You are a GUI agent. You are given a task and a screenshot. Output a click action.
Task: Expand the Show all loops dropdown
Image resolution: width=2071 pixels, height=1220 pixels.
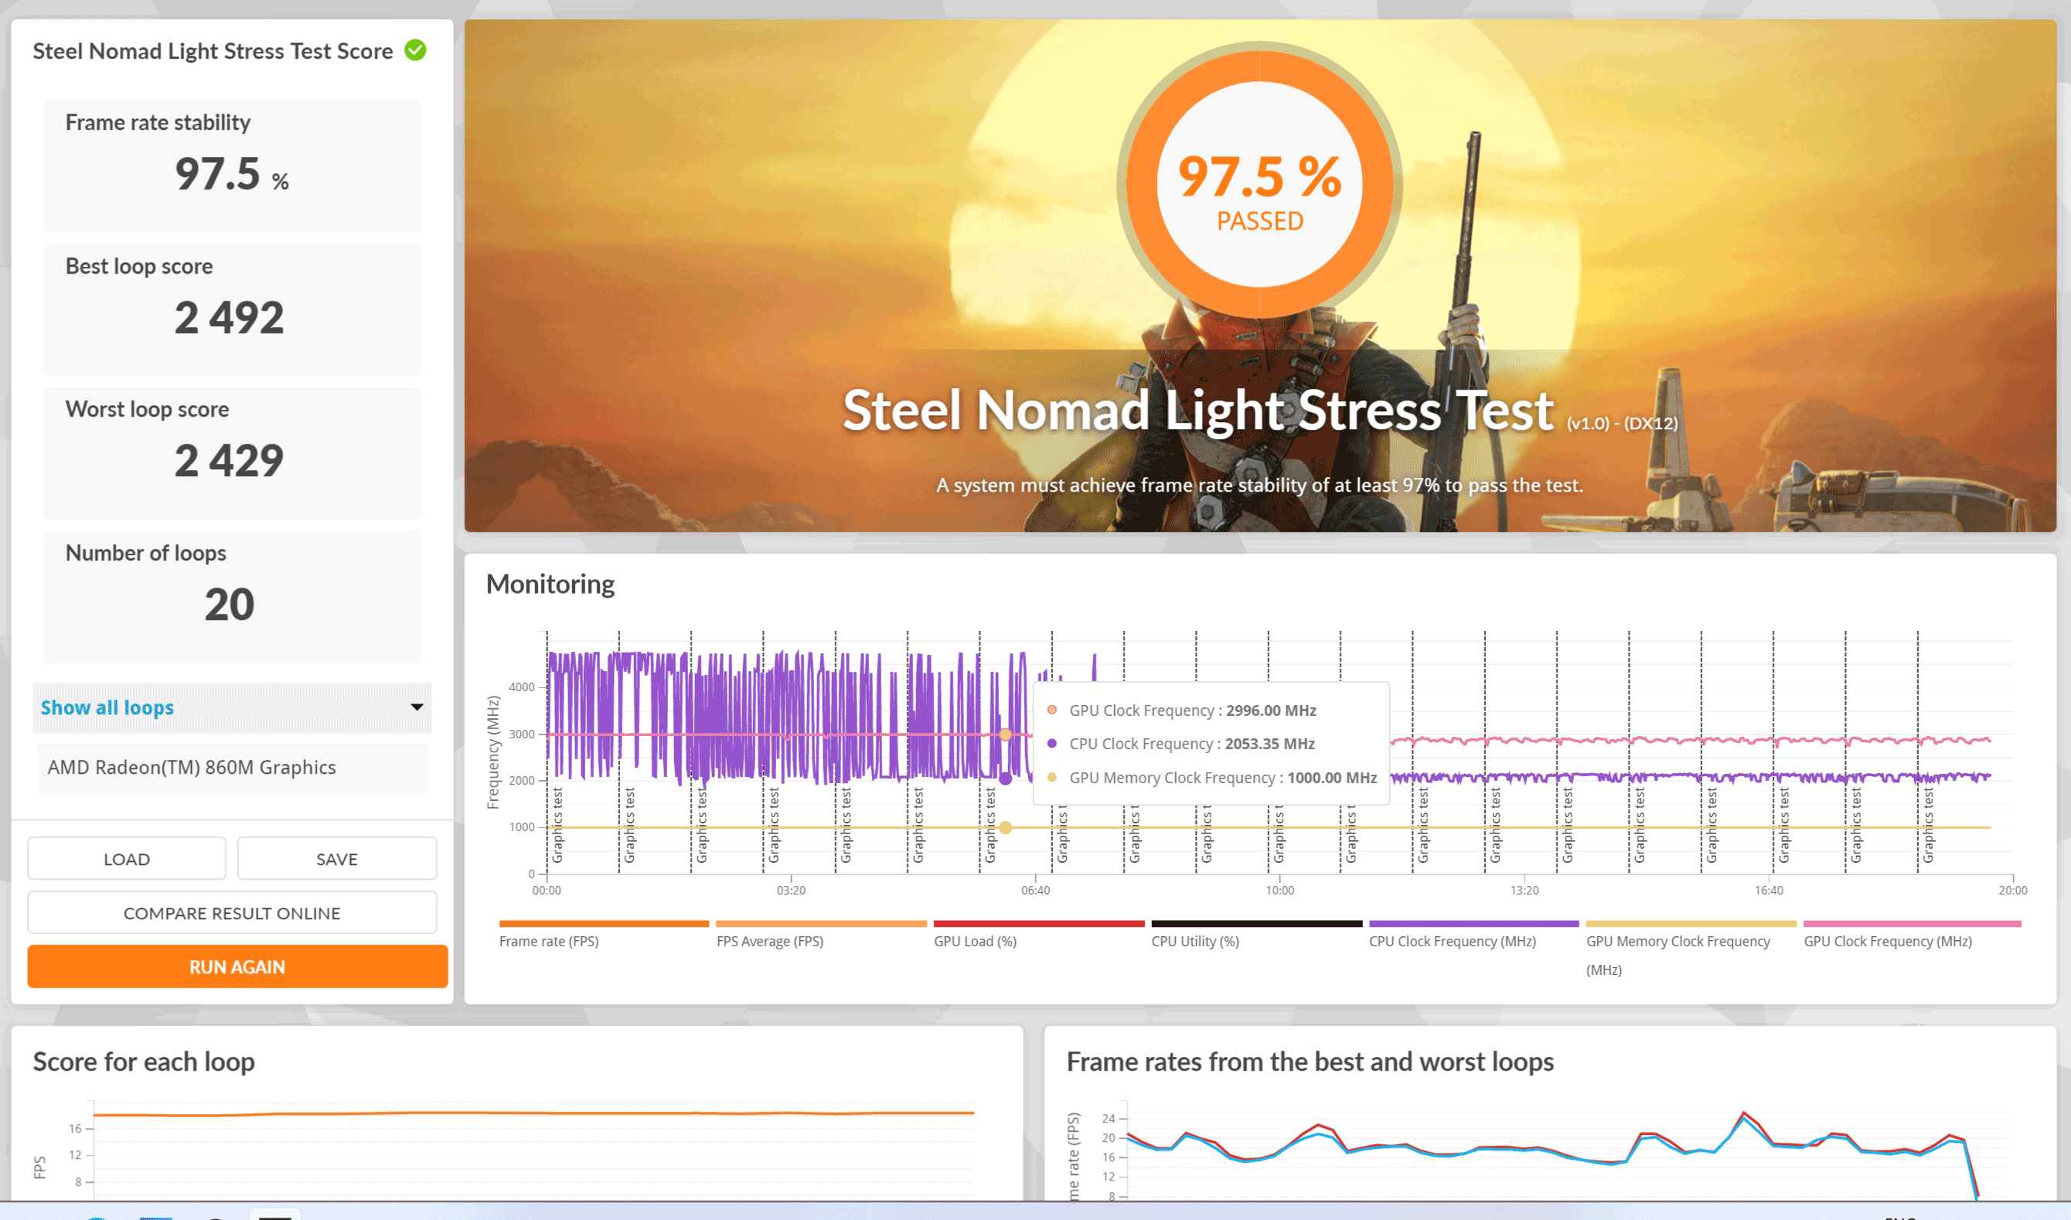click(232, 708)
